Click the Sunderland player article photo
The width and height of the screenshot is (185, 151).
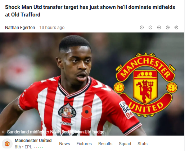(92, 84)
